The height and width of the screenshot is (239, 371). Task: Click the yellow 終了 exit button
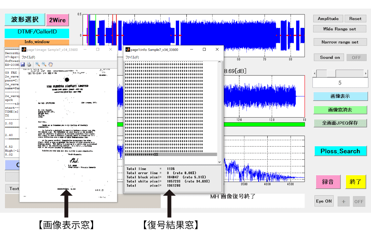[355, 182]
